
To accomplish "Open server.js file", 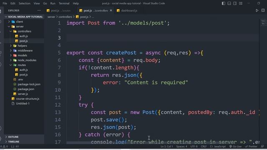I will click(24, 94).
